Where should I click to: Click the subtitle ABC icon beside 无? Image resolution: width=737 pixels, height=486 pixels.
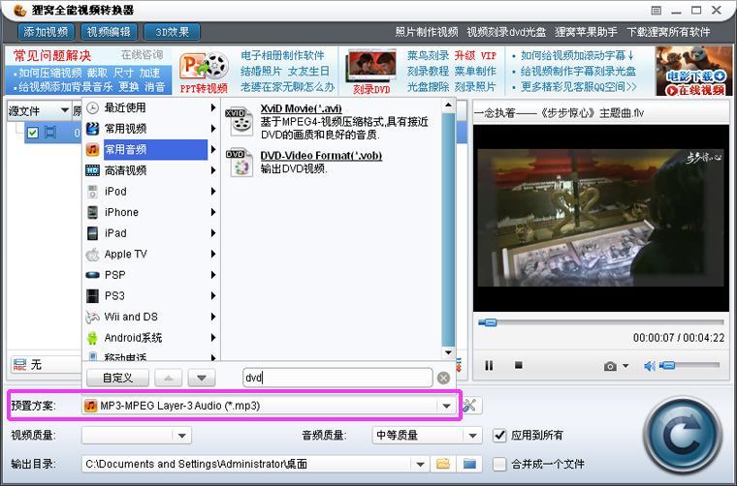click(x=19, y=365)
